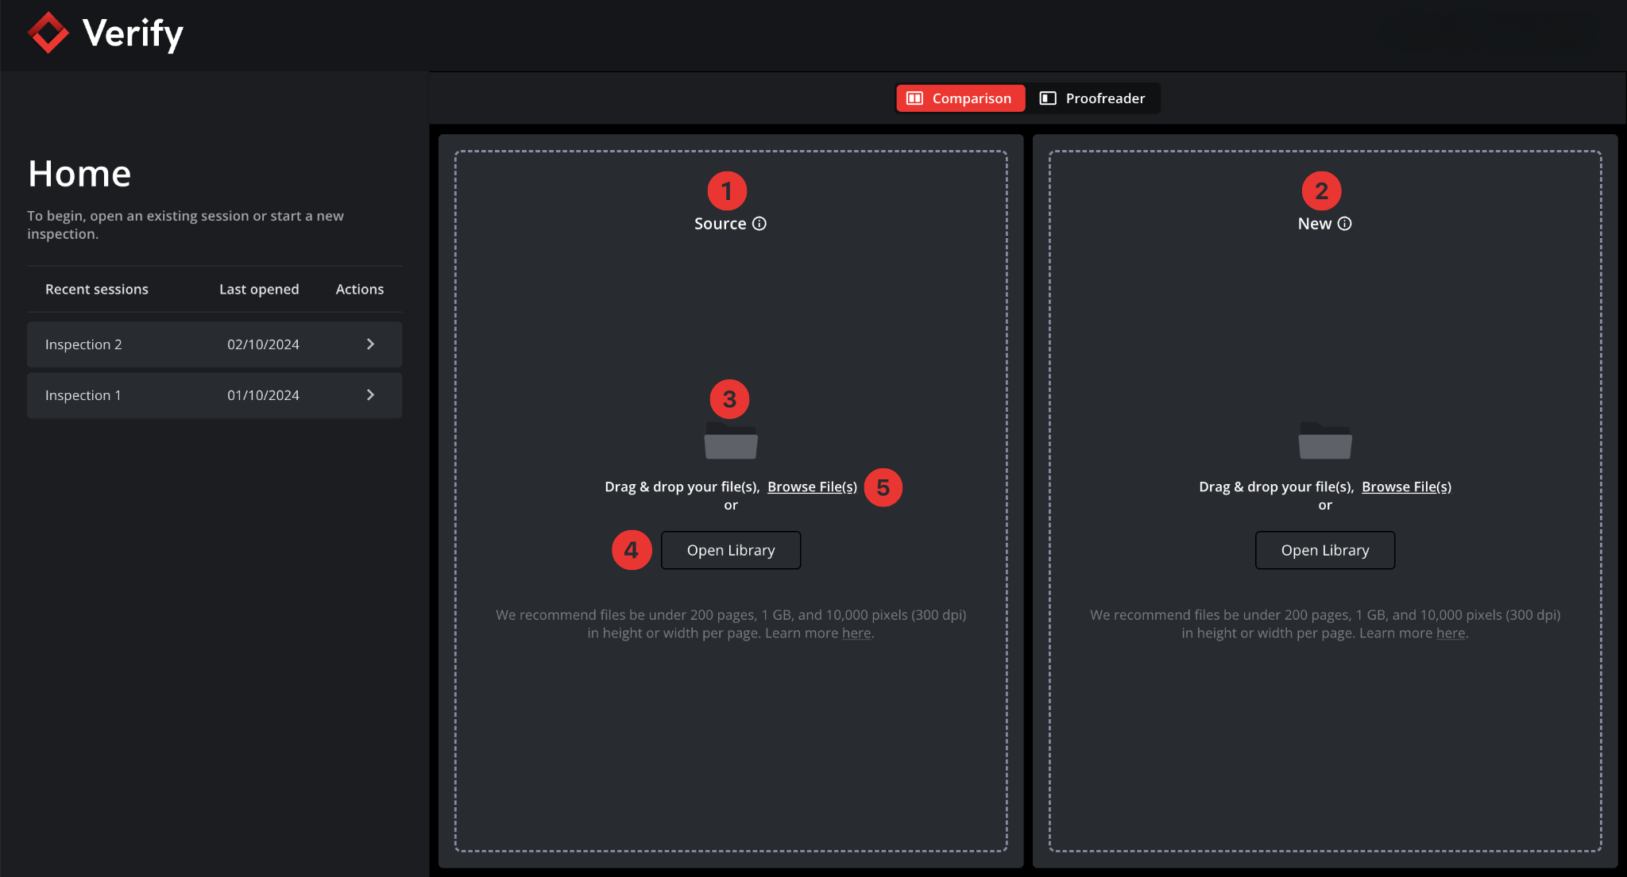The image size is (1627, 877).
Task: Follow the 'here' link under Source
Action: click(856, 633)
